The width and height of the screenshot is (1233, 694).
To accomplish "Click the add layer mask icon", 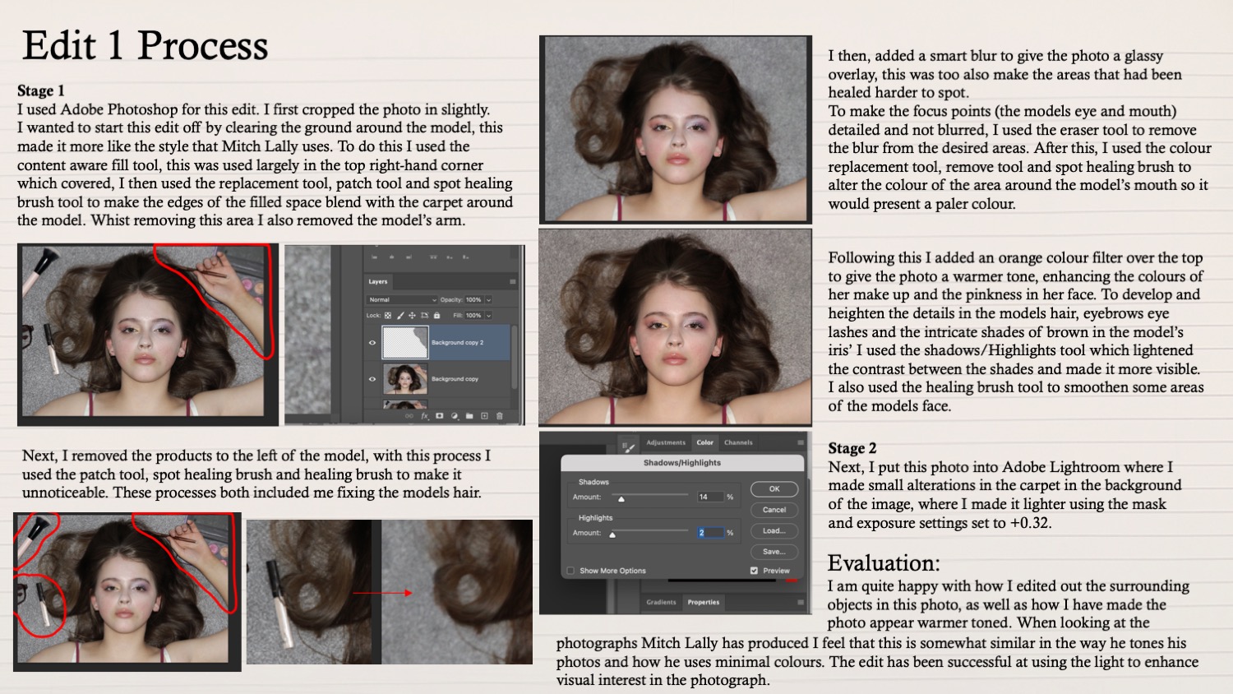I will tap(440, 416).
